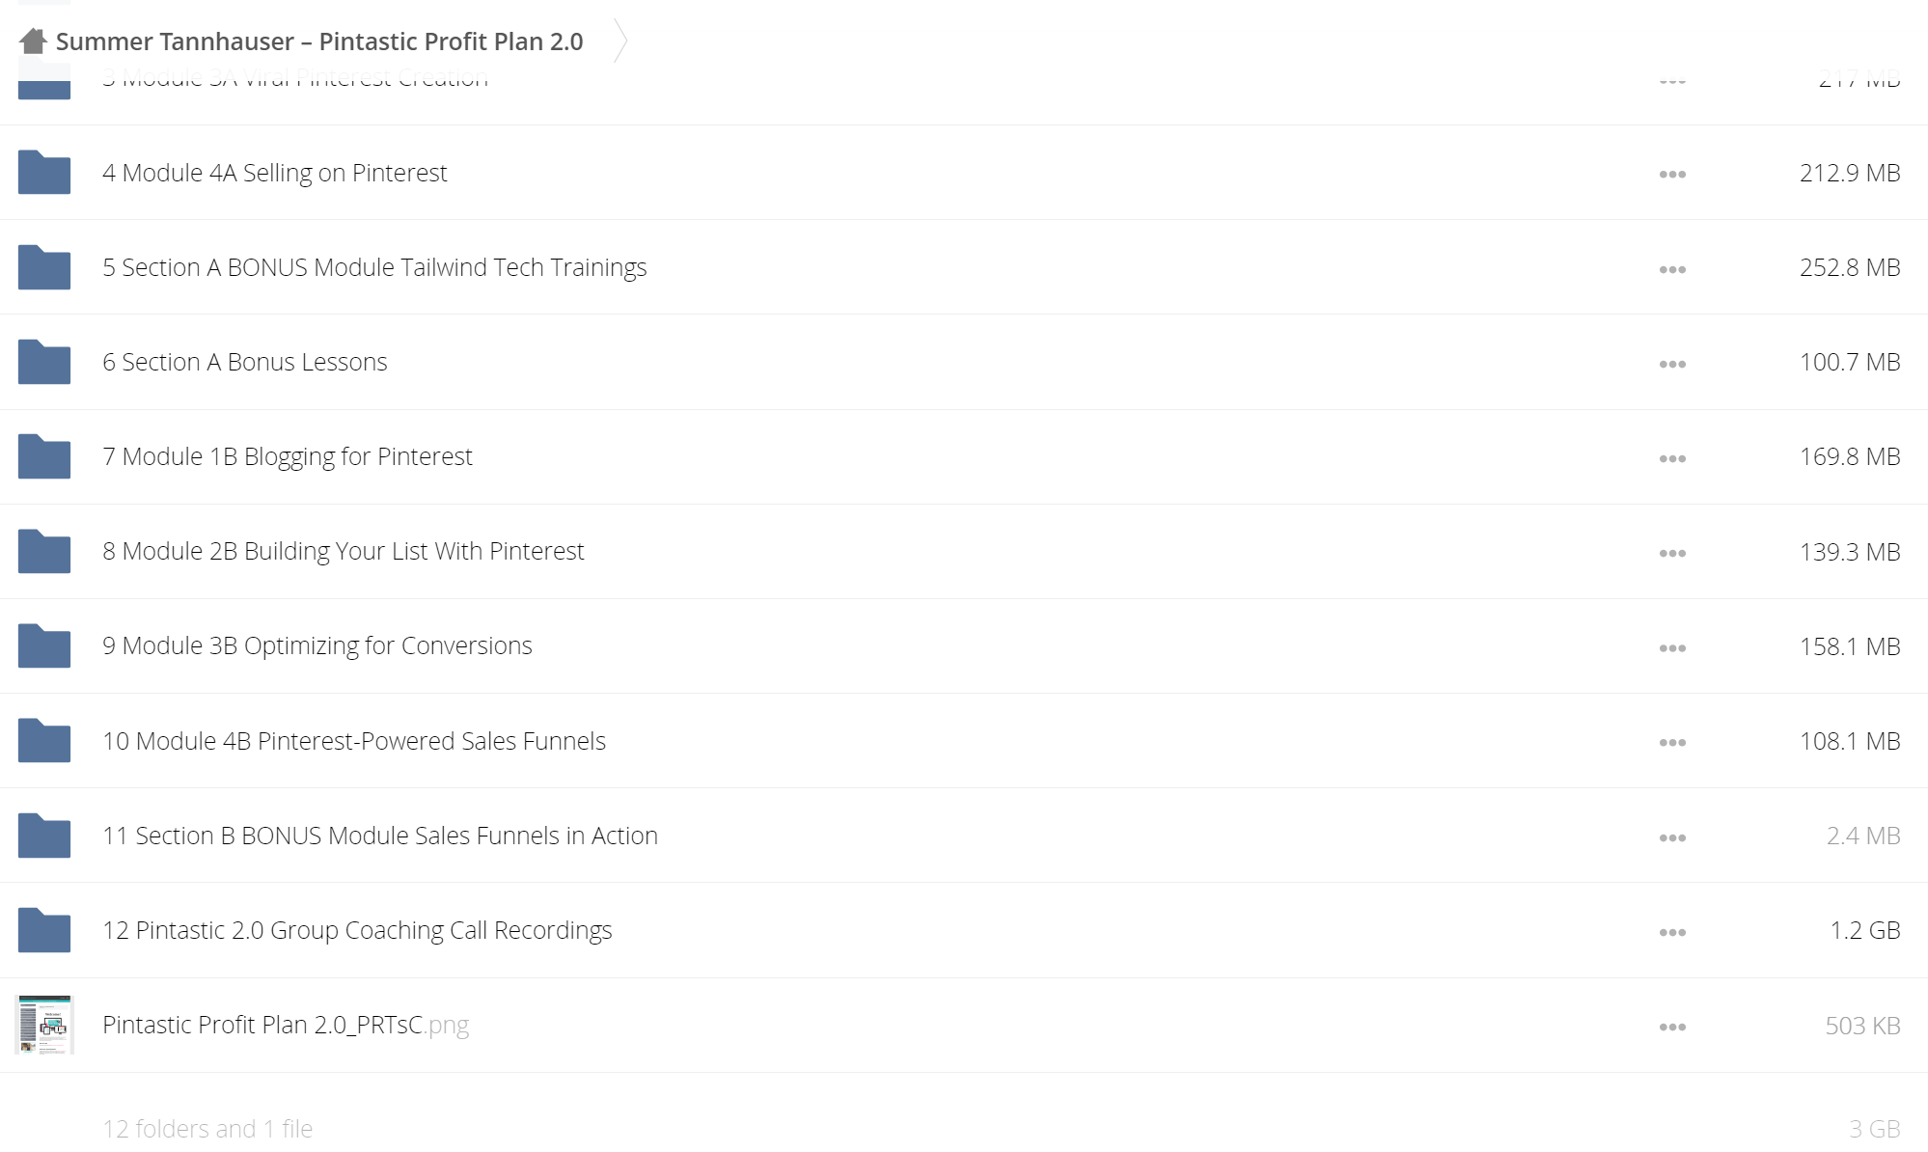Open file Pintastic Profit Plan 2.0_PRTsC.png
Screen dimensions: 1928x1152
pos(286,1025)
